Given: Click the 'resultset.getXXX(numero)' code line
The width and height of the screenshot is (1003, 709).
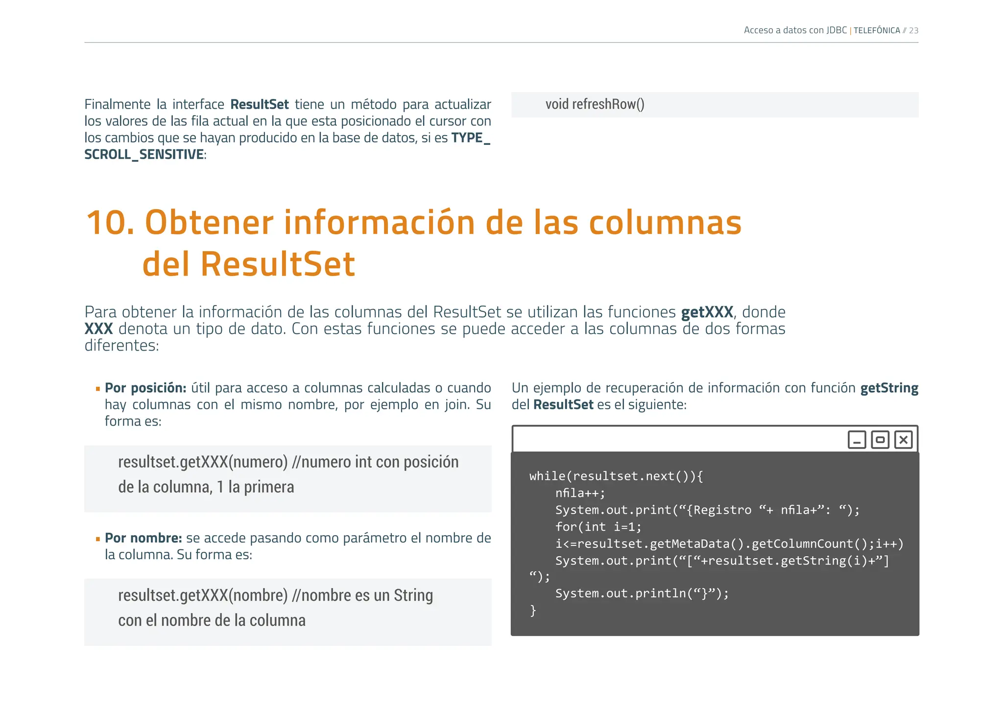Looking at the screenshot, I should 288,462.
